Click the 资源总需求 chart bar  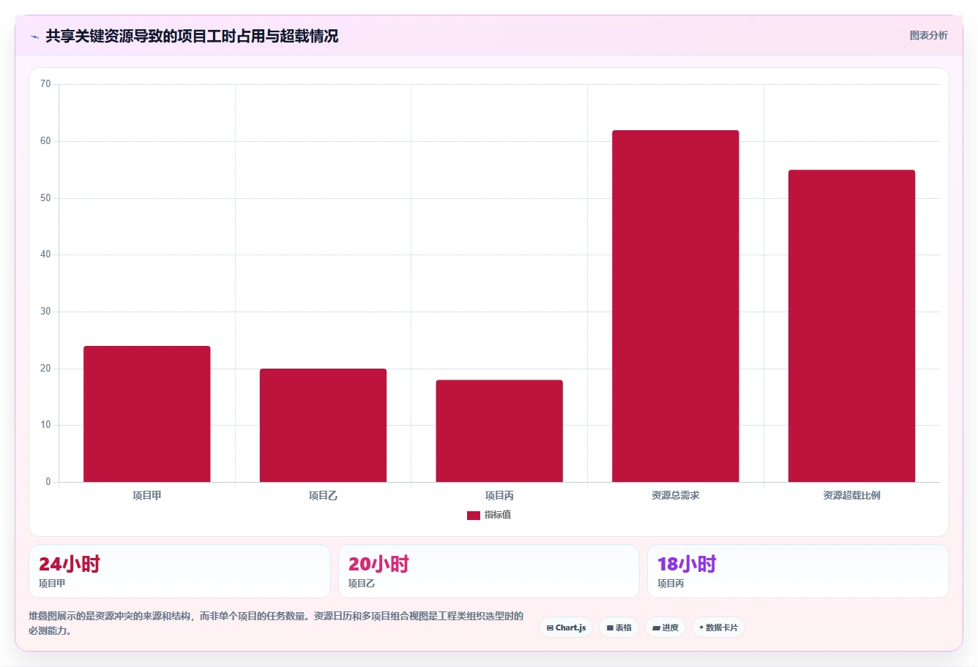676,306
